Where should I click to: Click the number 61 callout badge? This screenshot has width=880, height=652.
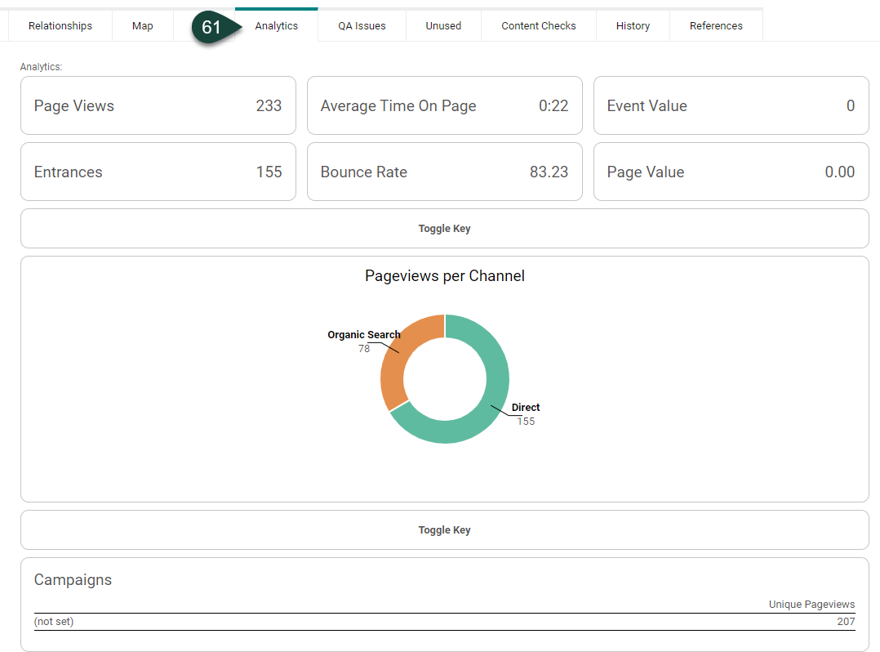click(212, 27)
